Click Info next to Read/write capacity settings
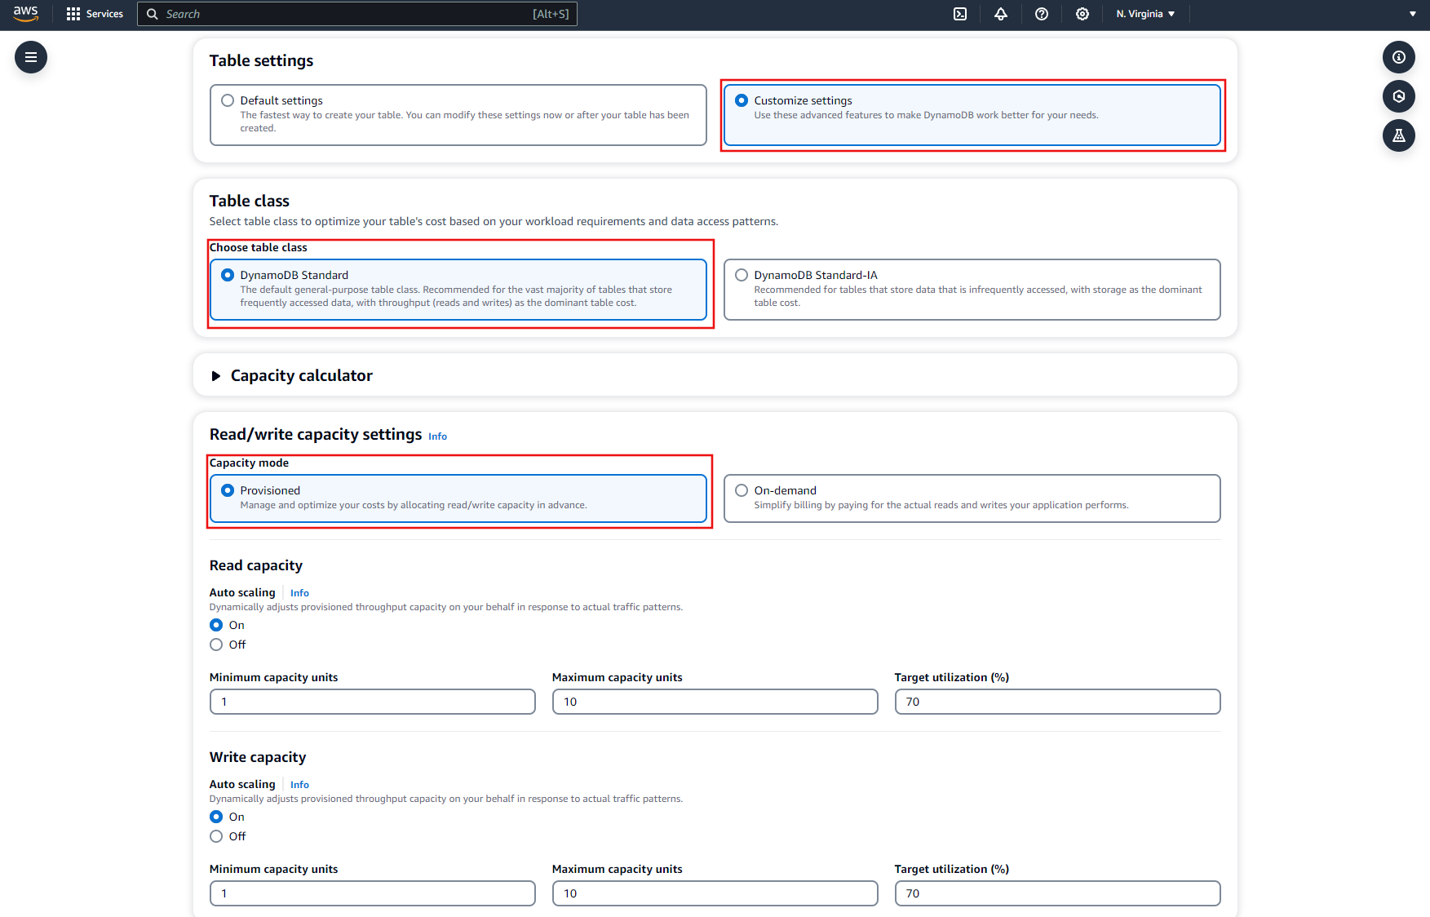Image resolution: width=1430 pixels, height=917 pixels. tap(437, 436)
